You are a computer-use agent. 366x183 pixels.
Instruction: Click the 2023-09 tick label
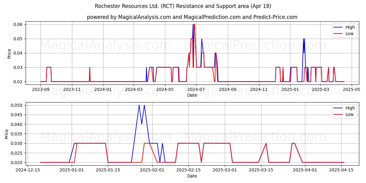[41, 89]
